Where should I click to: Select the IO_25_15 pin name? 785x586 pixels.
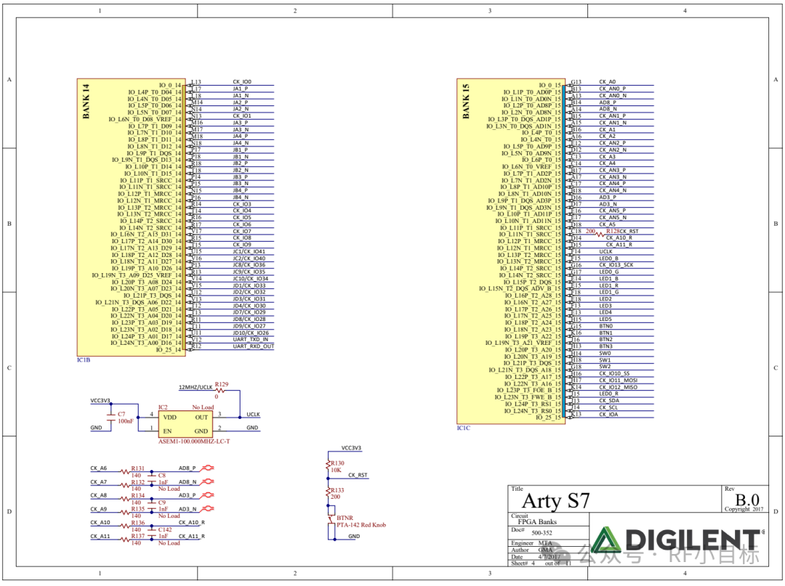[548, 418]
